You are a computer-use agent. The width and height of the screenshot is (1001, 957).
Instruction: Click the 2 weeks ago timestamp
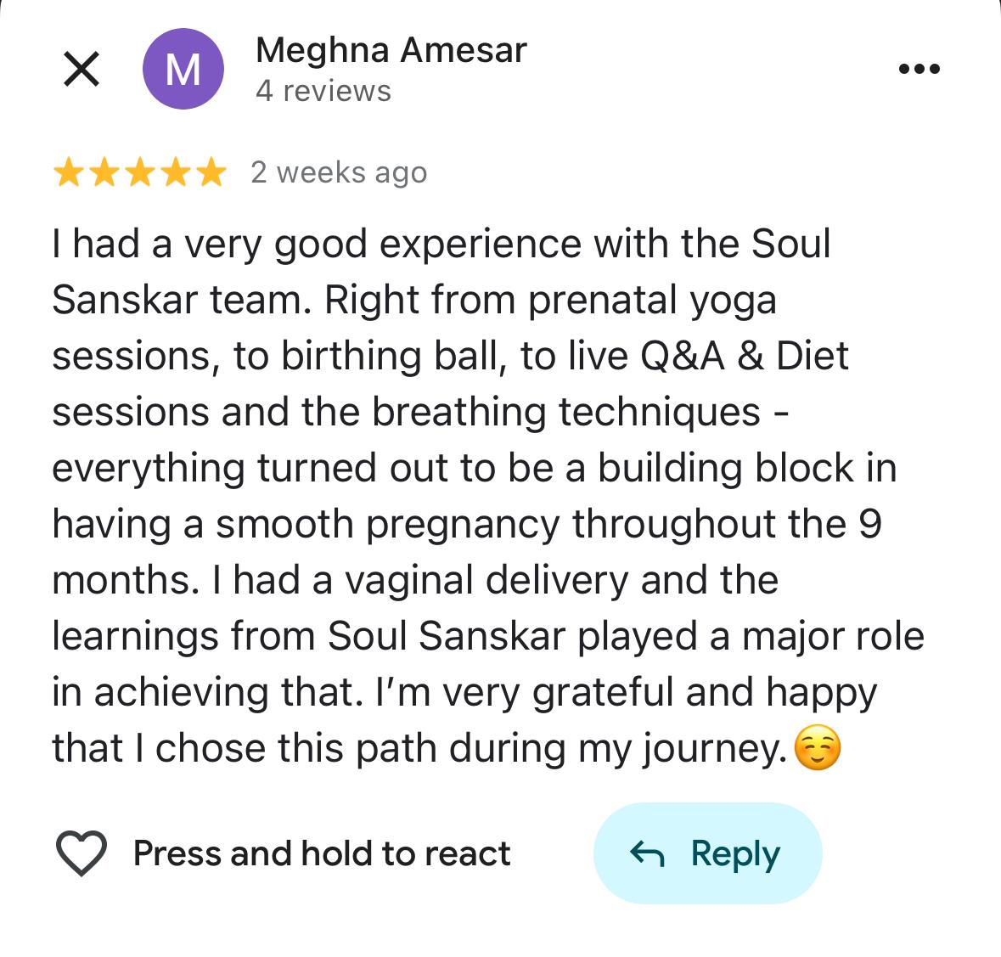339,172
